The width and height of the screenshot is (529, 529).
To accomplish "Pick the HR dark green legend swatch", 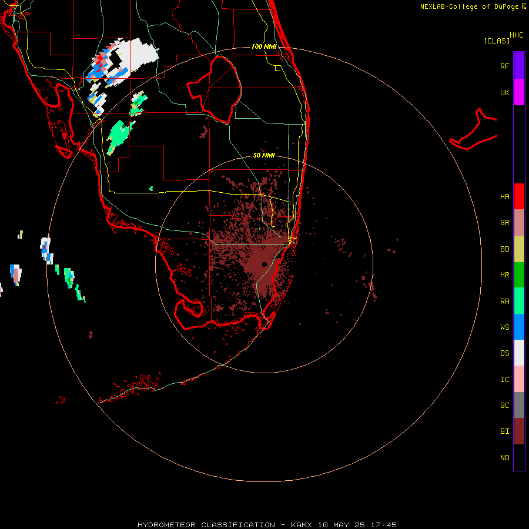I will click(x=519, y=275).
